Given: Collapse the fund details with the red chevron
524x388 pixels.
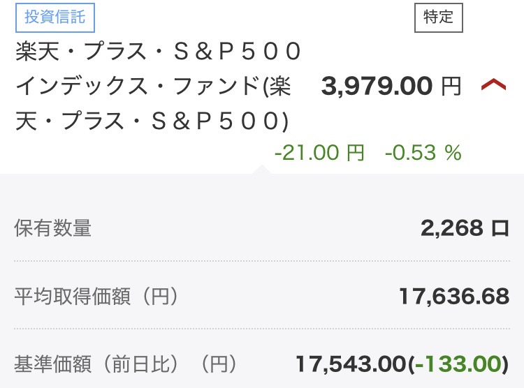Looking at the screenshot, I should (x=493, y=86).
